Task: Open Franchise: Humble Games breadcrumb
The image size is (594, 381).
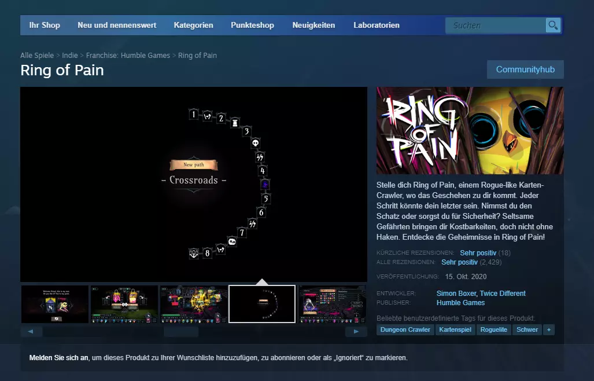Action: 128,56
